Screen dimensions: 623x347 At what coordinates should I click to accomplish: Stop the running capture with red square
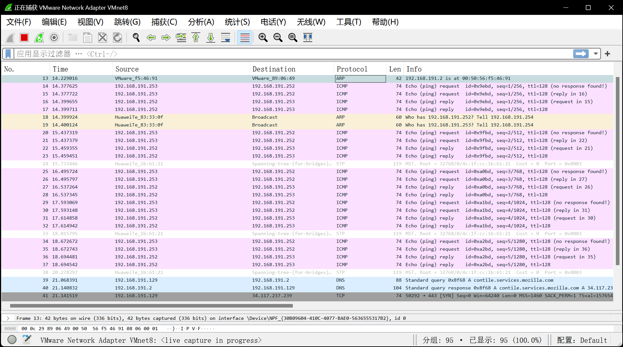pyautogui.click(x=24, y=38)
